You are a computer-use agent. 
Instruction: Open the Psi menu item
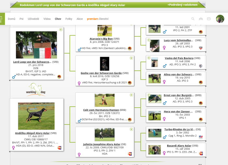pos(21,19)
